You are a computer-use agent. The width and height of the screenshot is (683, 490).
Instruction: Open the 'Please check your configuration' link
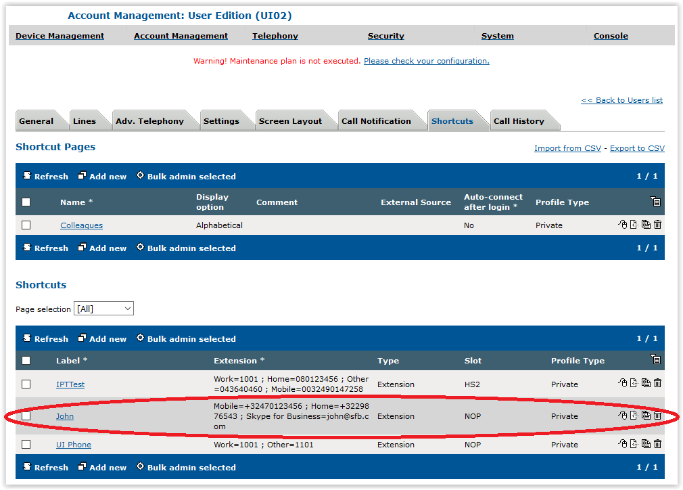[427, 61]
